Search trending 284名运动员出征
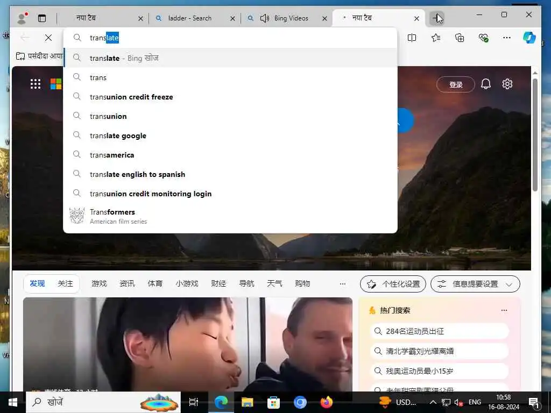 [440, 331]
